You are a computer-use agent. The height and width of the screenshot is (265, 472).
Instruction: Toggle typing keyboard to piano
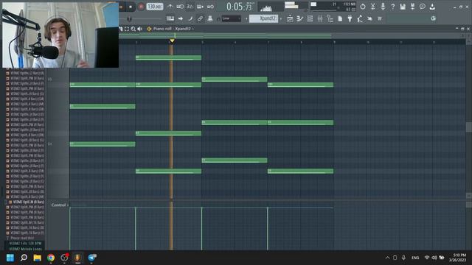click(x=170, y=18)
